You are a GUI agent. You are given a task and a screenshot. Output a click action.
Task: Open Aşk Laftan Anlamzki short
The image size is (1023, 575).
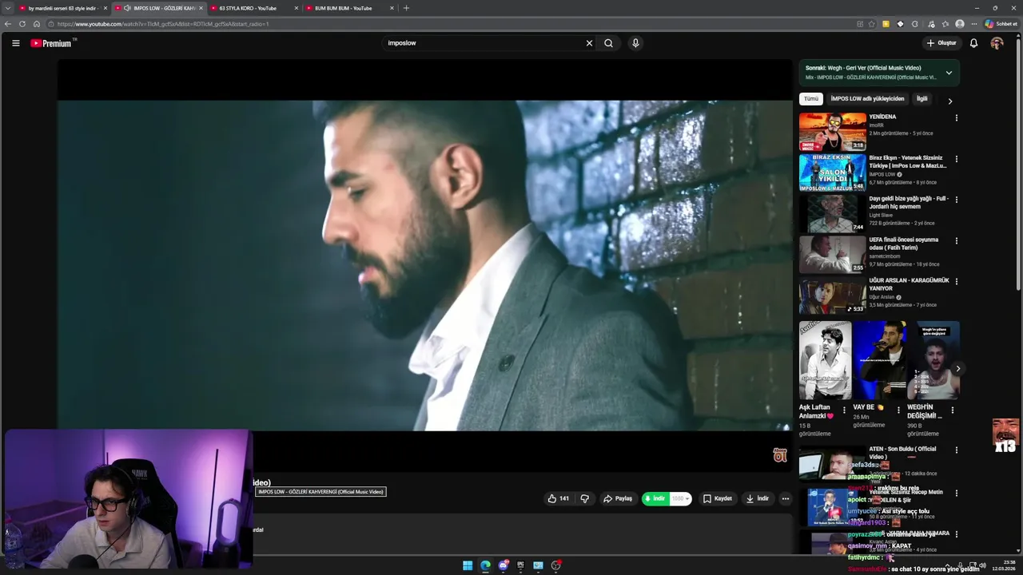click(825, 360)
